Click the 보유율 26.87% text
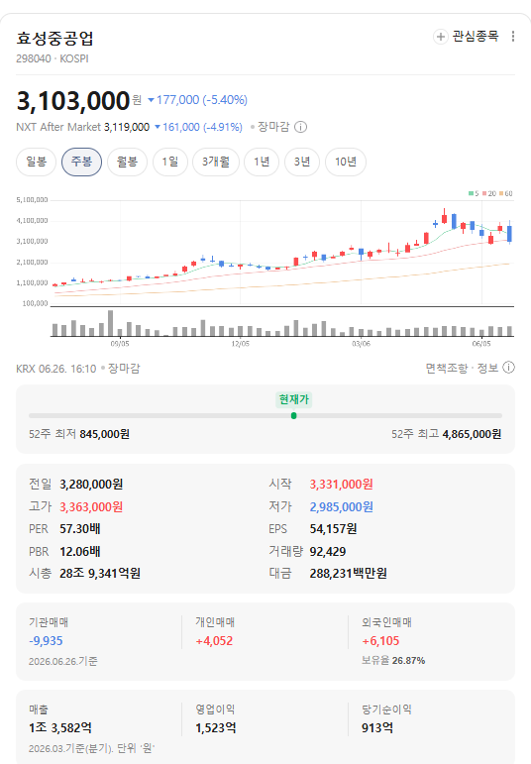 (393, 661)
